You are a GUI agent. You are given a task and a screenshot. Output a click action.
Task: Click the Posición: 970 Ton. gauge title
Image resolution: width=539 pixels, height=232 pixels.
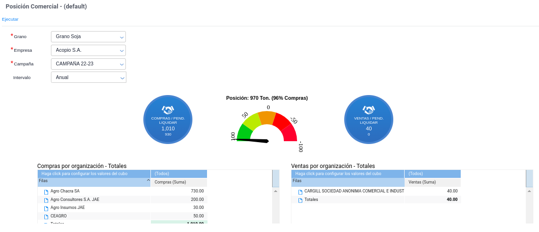coord(267,98)
